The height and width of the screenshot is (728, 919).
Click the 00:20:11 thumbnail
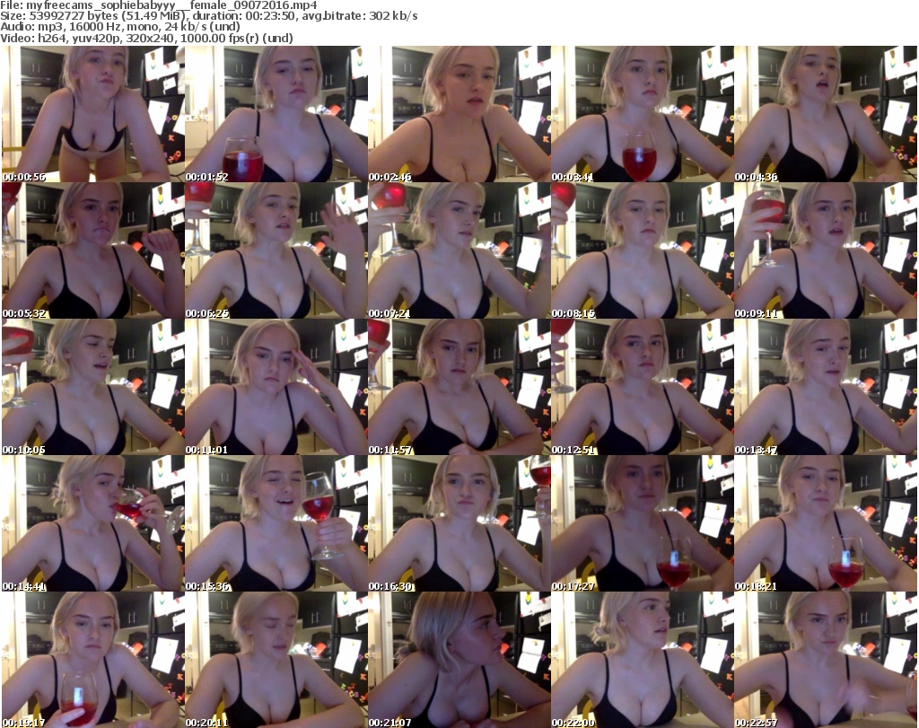click(276, 660)
